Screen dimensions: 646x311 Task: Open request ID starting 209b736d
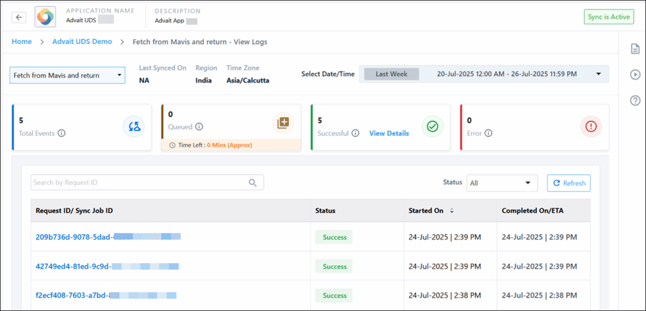[x=109, y=237]
